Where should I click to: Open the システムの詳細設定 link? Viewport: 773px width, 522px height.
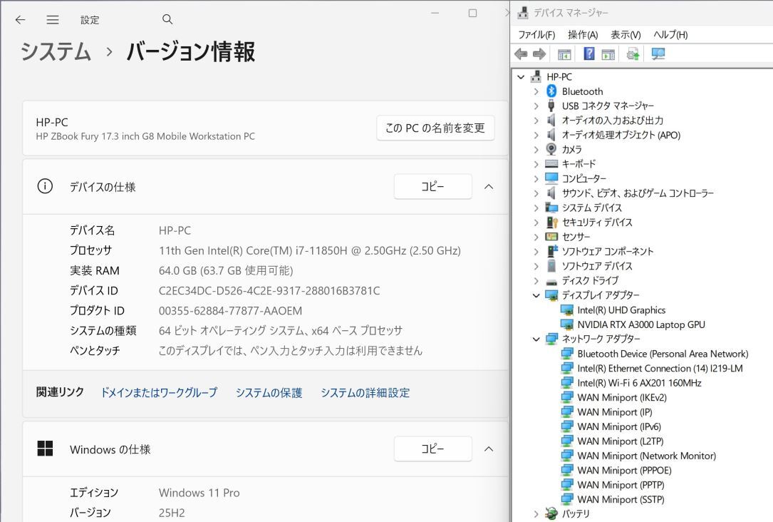tap(365, 393)
